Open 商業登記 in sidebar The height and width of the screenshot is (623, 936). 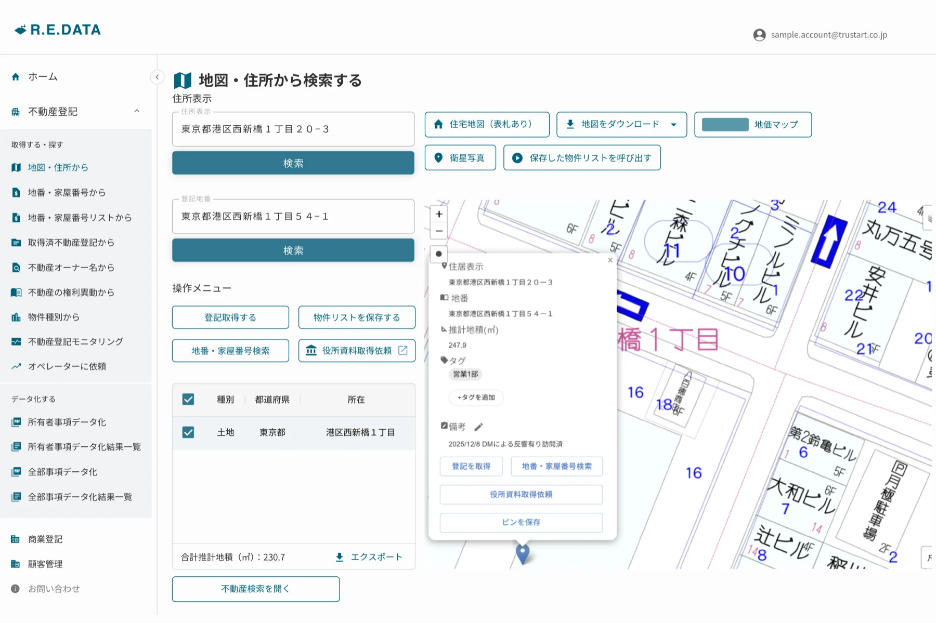tap(45, 539)
